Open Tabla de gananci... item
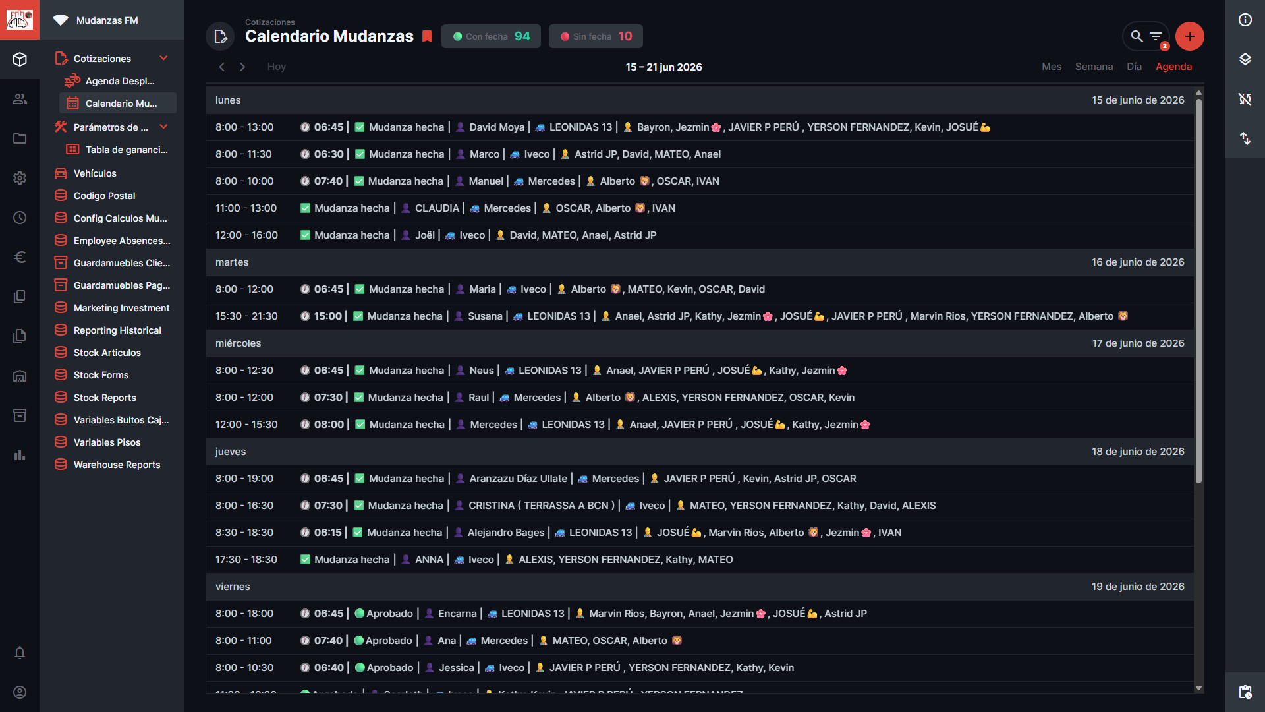Image resolution: width=1265 pixels, height=712 pixels. (118, 150)
